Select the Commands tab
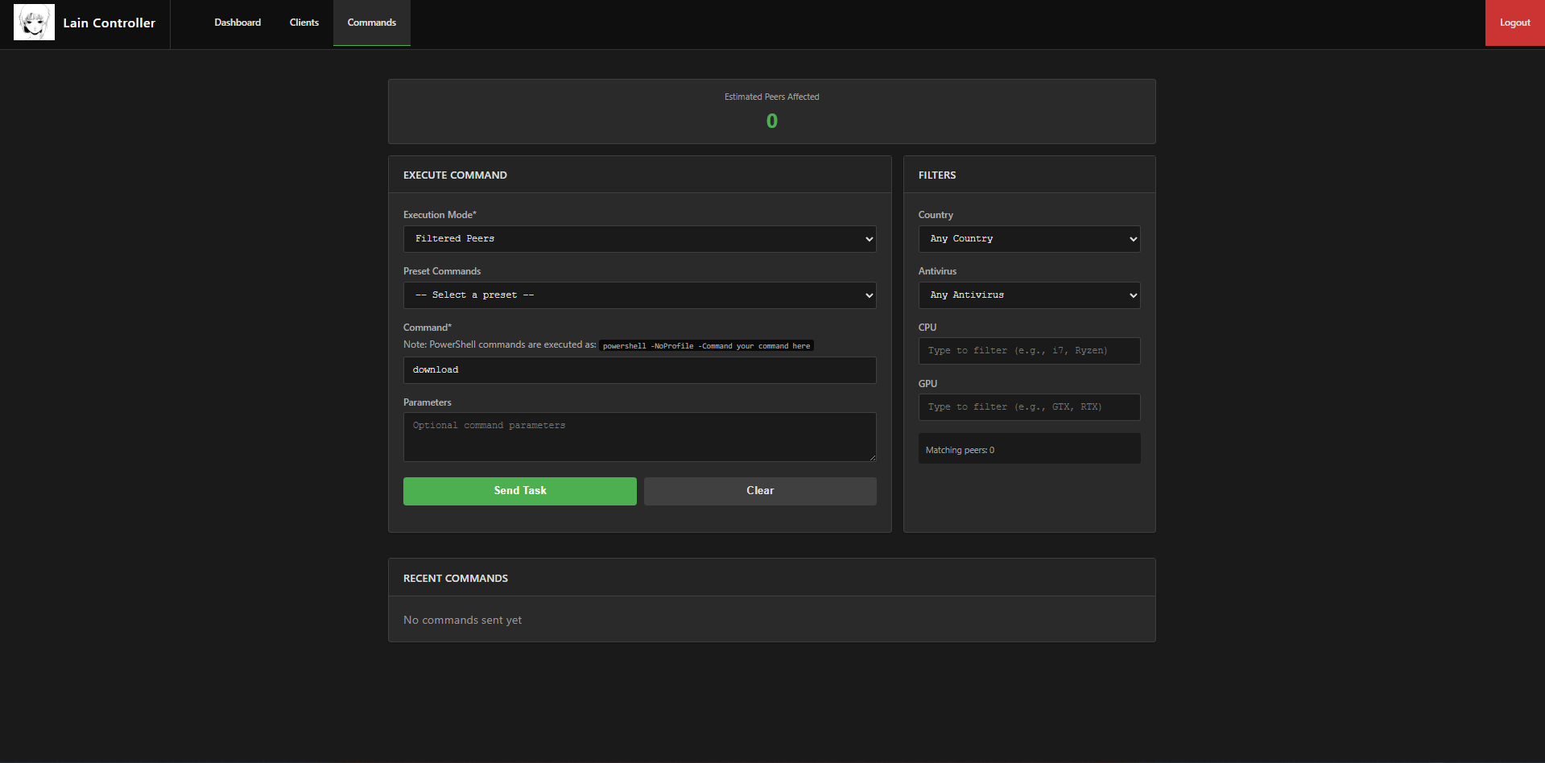The height and width of the screenshot is (763, 1545). [x=372, y=23]
